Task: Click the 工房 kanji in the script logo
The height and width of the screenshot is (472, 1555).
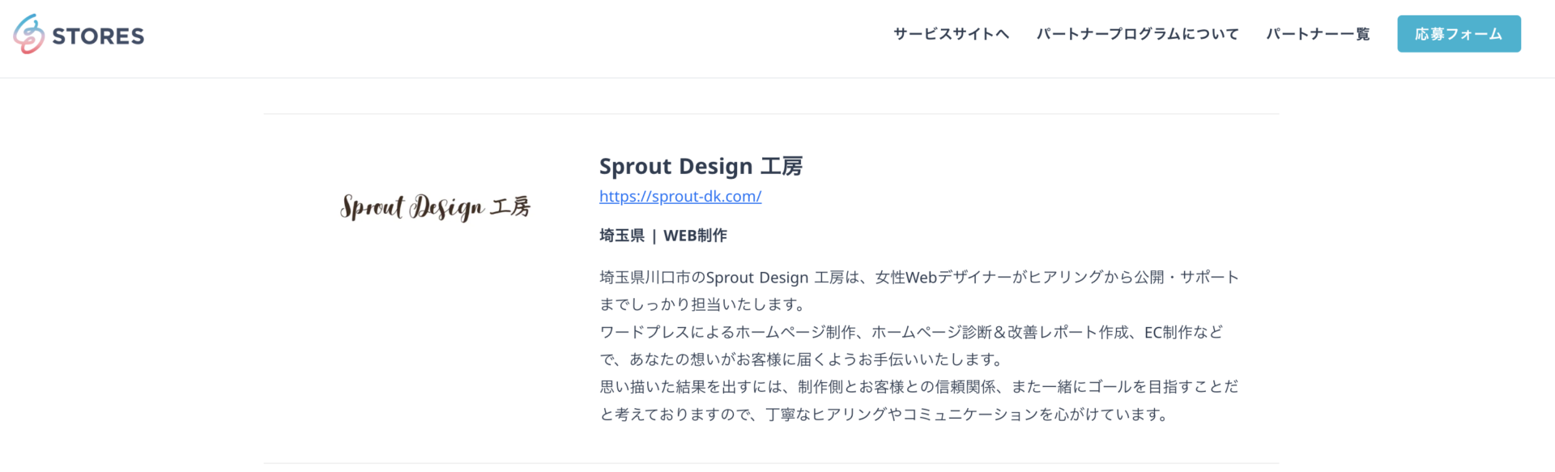Action: [x=510, y=207]
